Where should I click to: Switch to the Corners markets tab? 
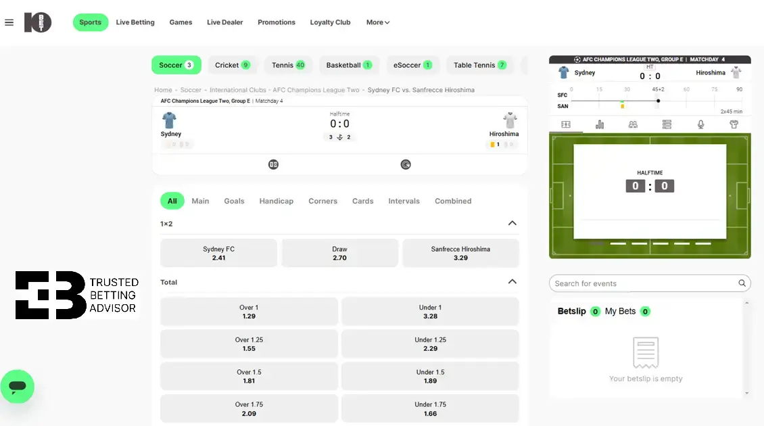pos(323,201)
